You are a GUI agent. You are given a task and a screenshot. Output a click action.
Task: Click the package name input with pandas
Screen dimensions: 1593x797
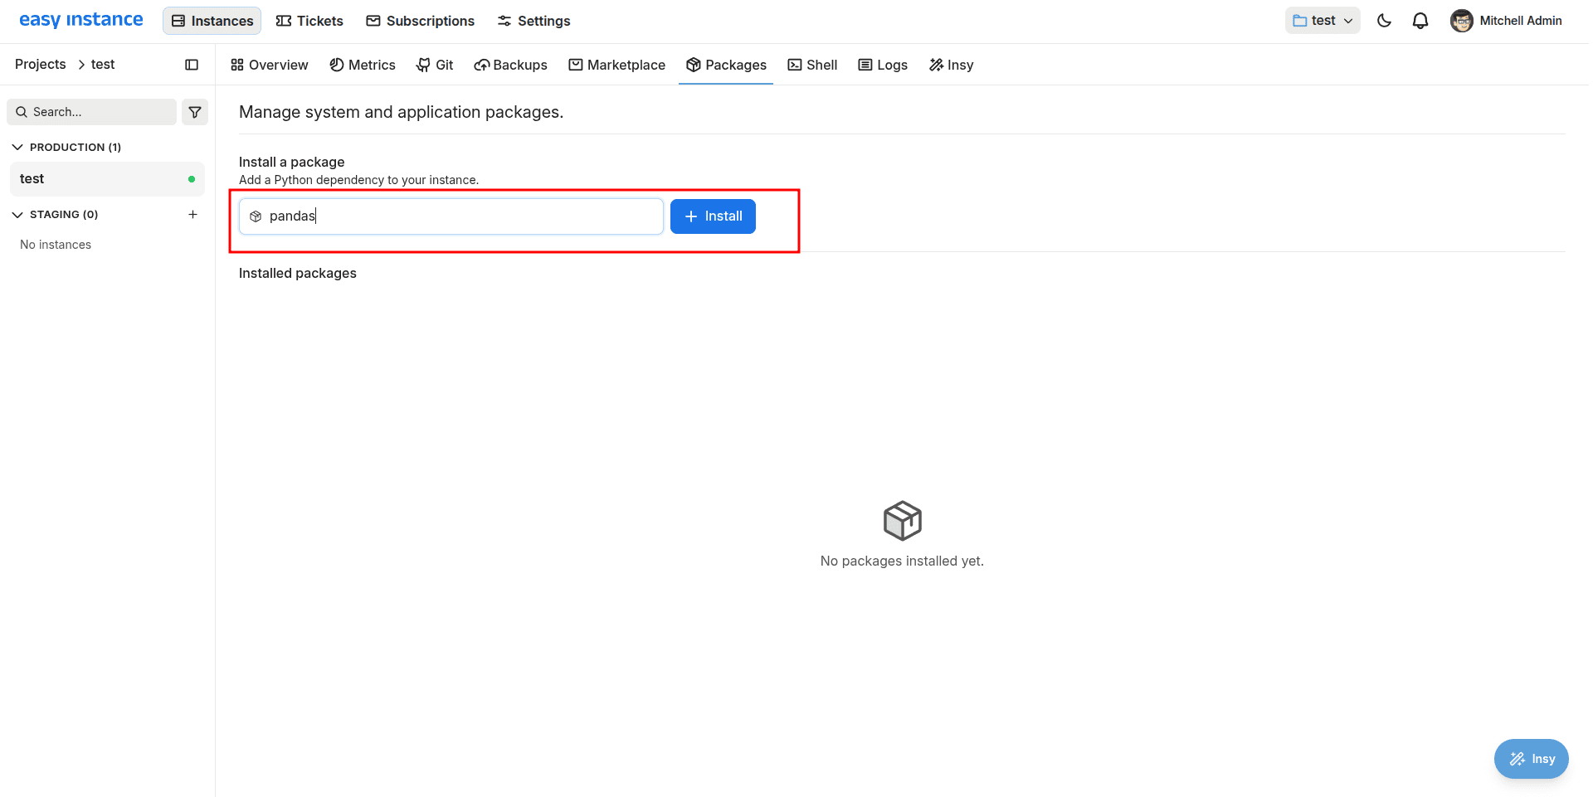(451, 216)
